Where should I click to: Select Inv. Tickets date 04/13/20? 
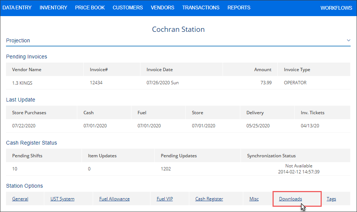click(310, 125)
